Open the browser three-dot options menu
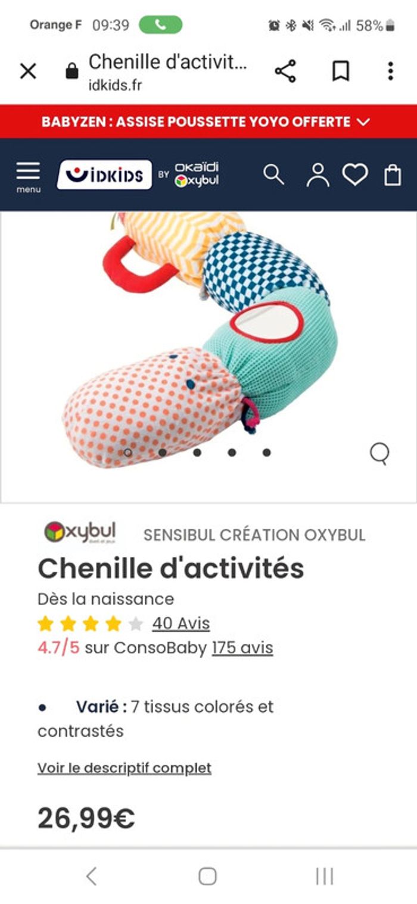Image resolution: width=417 pixels, height=904 pixels. (x=390, y=71)
